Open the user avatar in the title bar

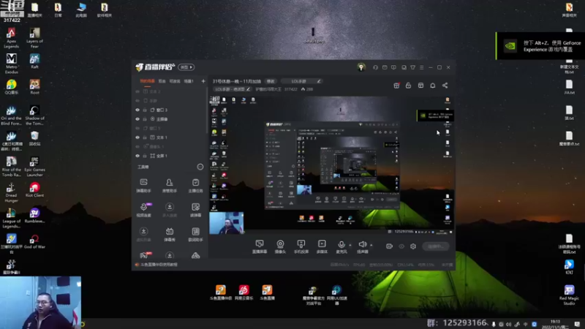pos(361,67)
